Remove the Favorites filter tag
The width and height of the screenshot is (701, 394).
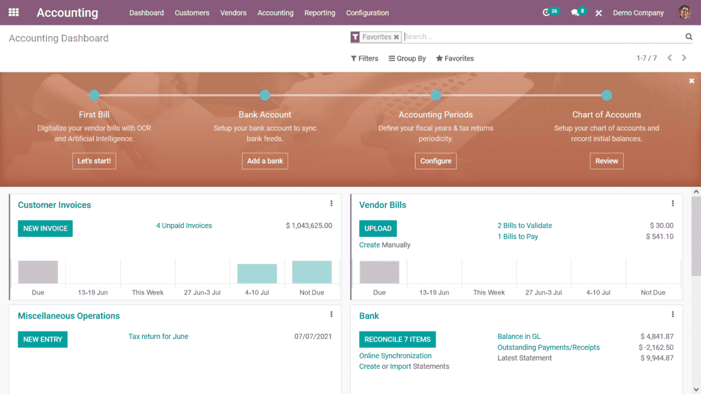coord(396,37)
